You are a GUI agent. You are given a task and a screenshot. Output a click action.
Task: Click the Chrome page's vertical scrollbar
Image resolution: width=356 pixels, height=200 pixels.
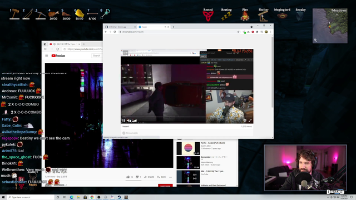272,72
